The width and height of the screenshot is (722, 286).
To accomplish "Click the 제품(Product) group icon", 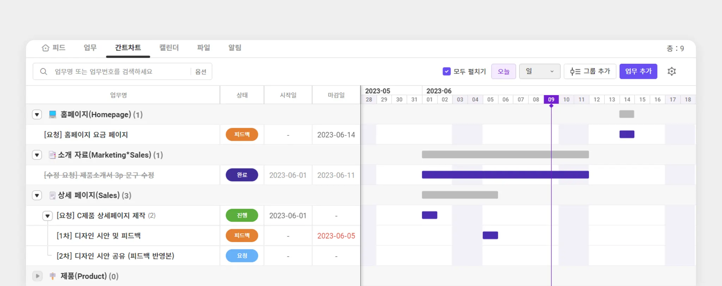I will point(53,276).
